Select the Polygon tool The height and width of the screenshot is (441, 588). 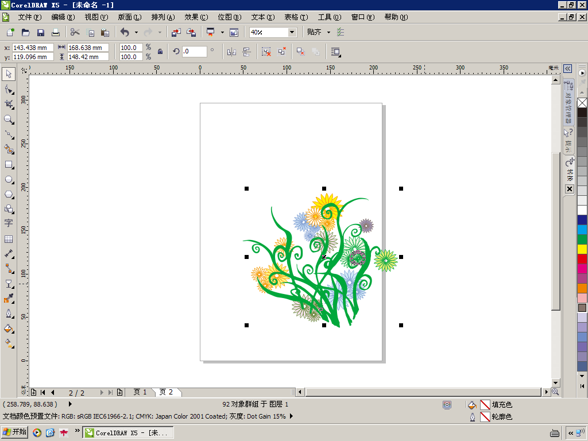point(9,194)
